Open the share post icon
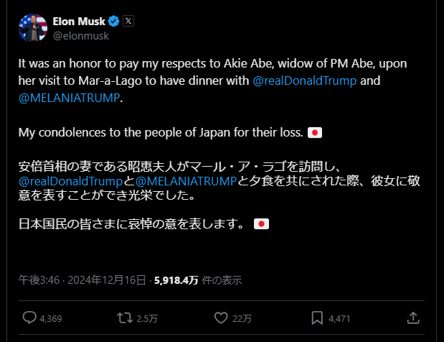444x342 pixels. tap(413, 318)
